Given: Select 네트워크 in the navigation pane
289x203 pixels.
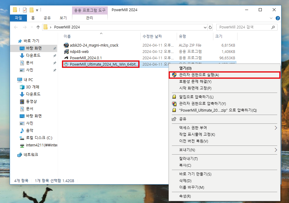Looking at the screenshot, I should click(x=31, y=155).
